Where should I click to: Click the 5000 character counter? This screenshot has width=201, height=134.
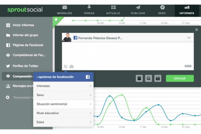coord(188,66)
